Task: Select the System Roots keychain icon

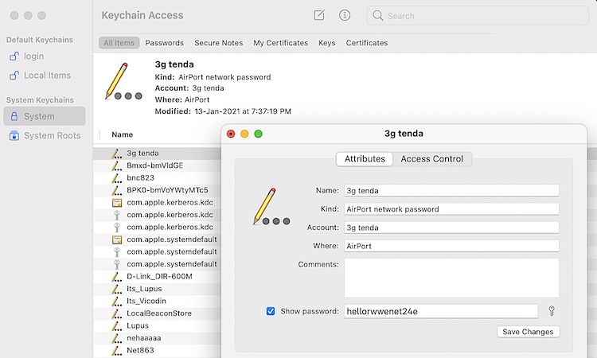Action: coord(14,135)
